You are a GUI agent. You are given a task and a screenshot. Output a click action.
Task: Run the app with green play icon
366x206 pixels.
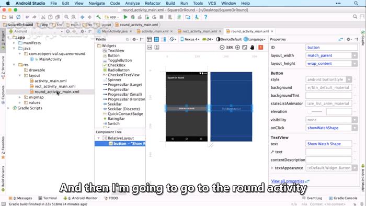point(125,17)
